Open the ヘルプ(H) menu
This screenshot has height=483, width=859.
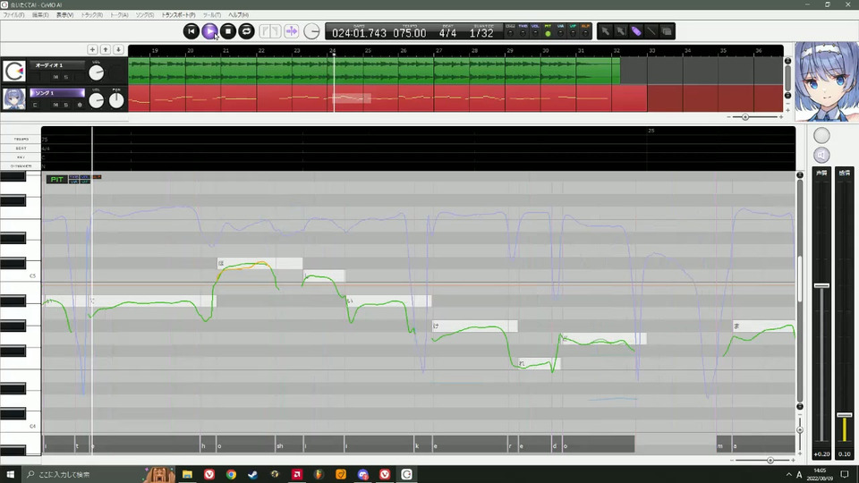238,15
